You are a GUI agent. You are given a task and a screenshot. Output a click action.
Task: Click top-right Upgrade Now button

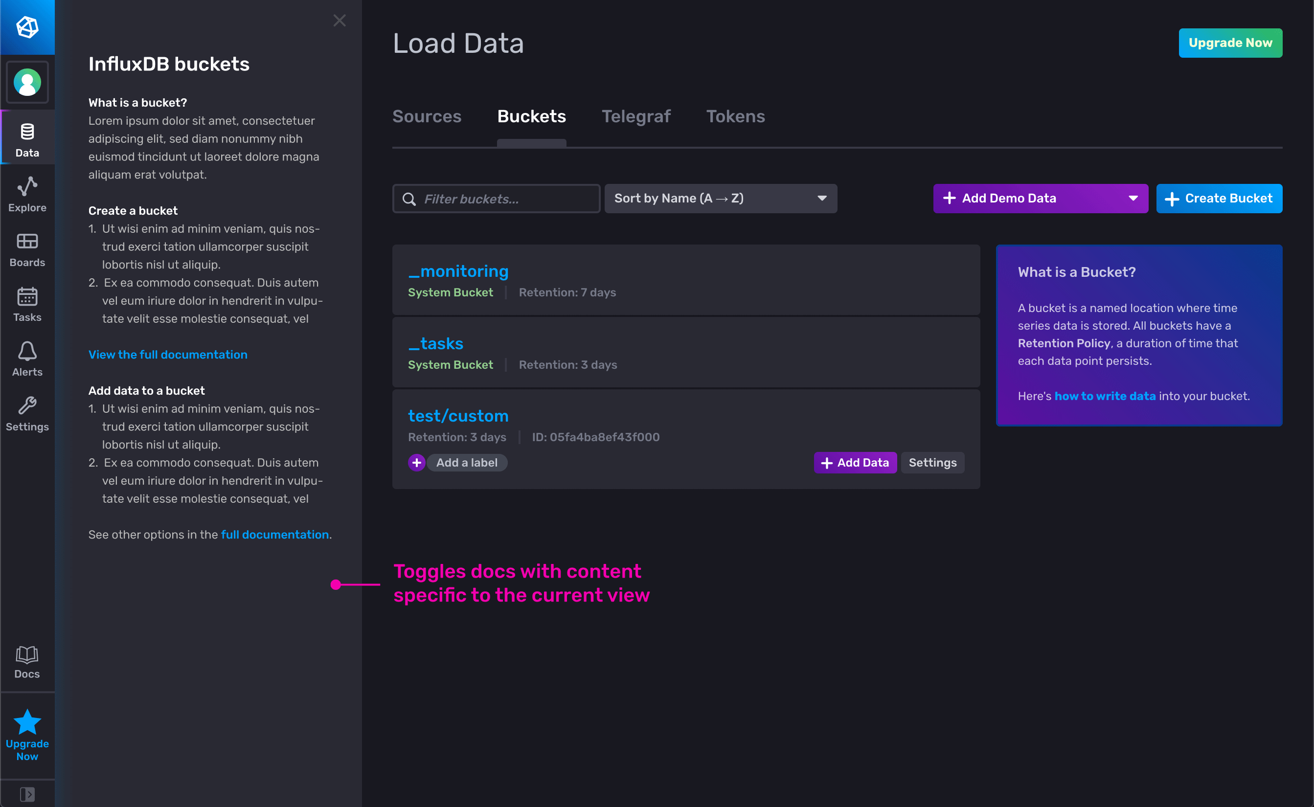1230,43
